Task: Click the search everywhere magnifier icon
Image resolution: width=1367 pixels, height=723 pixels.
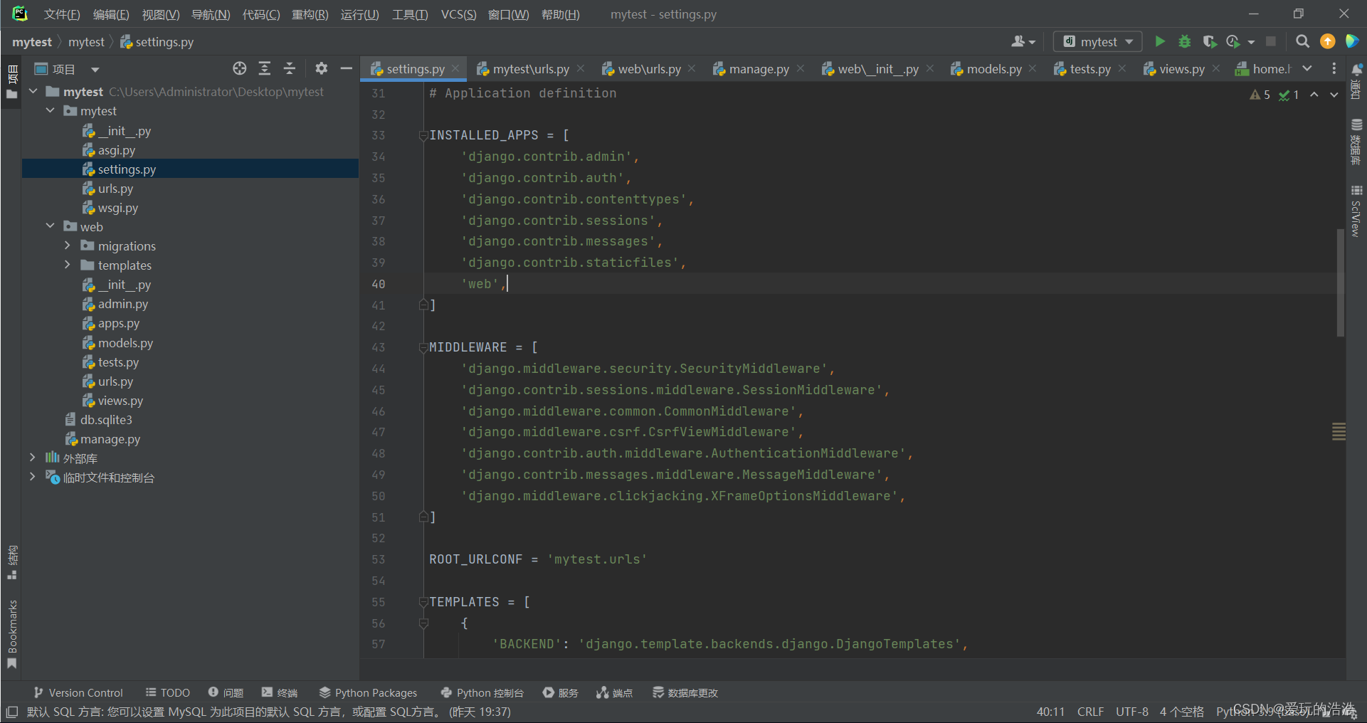Action: tap(1302, 41)
